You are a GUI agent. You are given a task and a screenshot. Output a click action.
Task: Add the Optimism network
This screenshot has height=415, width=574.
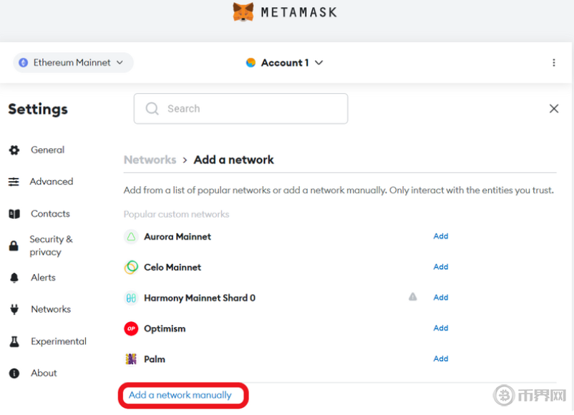pos(441,328)
